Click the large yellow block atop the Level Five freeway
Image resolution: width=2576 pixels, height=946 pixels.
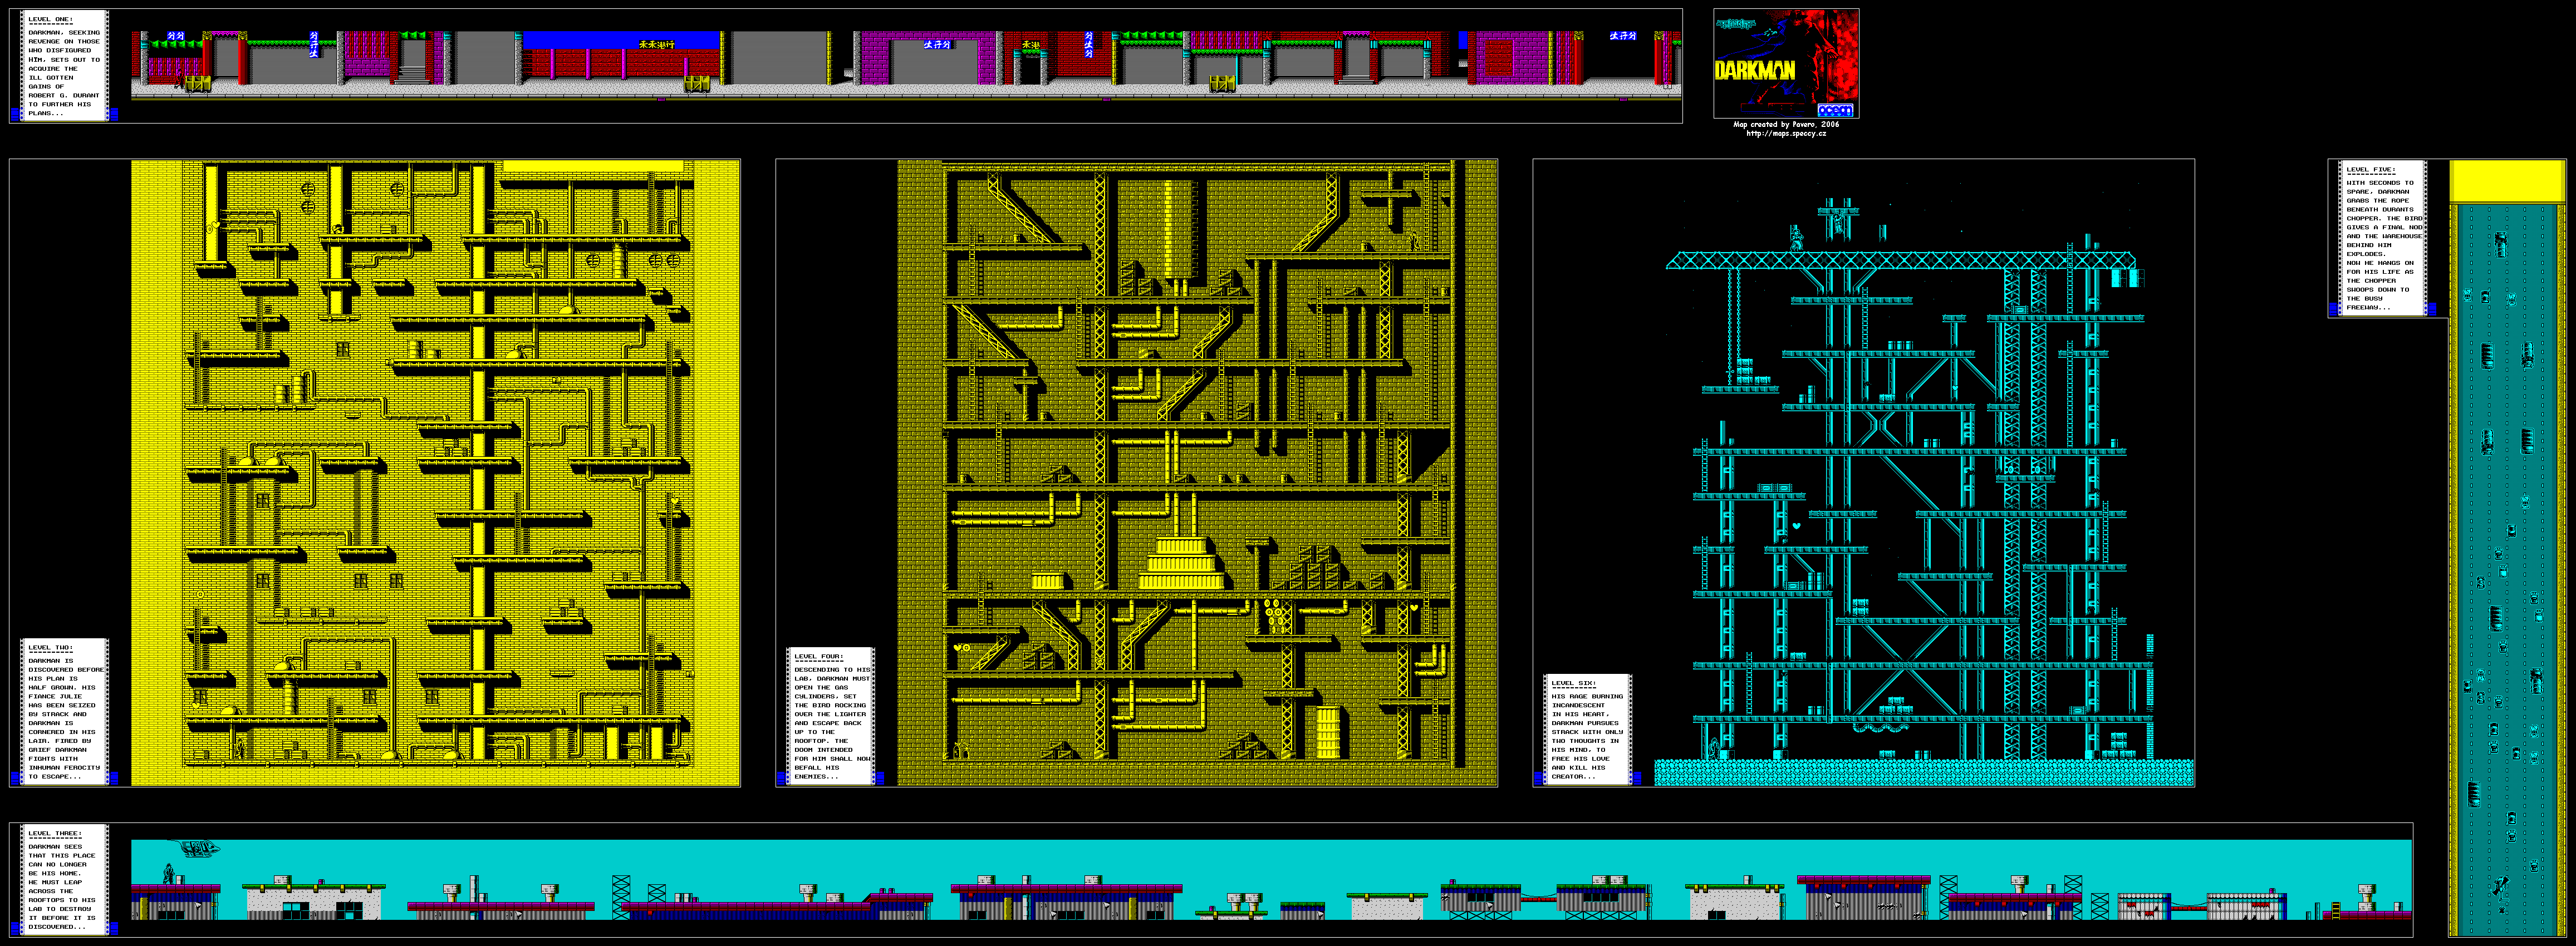click(x=2506, y=182)
